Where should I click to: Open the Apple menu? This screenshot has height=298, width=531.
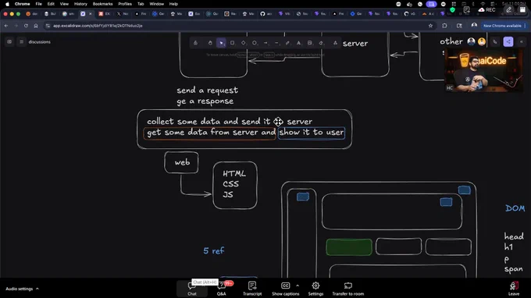(x=7, y=4)
